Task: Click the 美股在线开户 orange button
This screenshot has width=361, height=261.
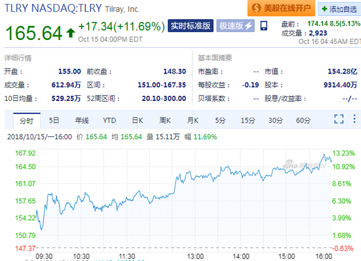Action: tap(281, 8)
